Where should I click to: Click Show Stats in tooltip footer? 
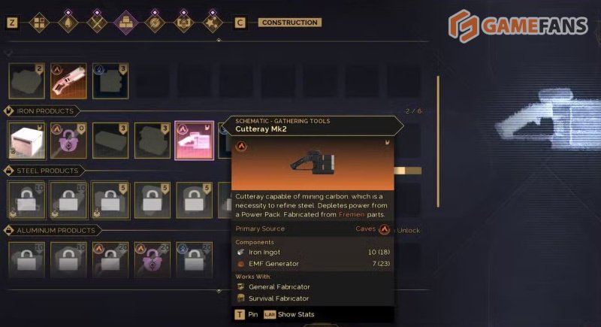(x=289, y=315)
